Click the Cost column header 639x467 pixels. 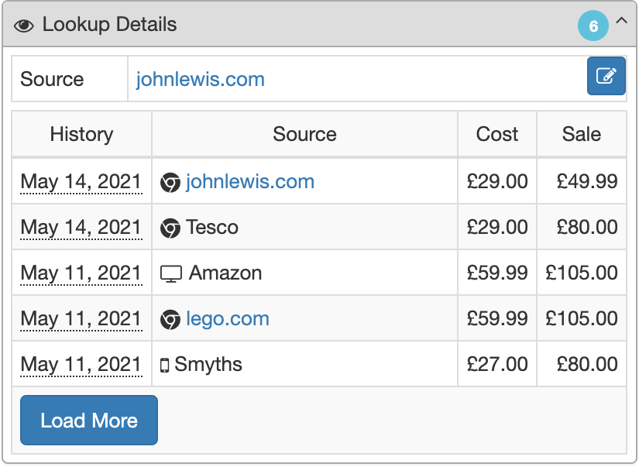click(x=497, y=134)
